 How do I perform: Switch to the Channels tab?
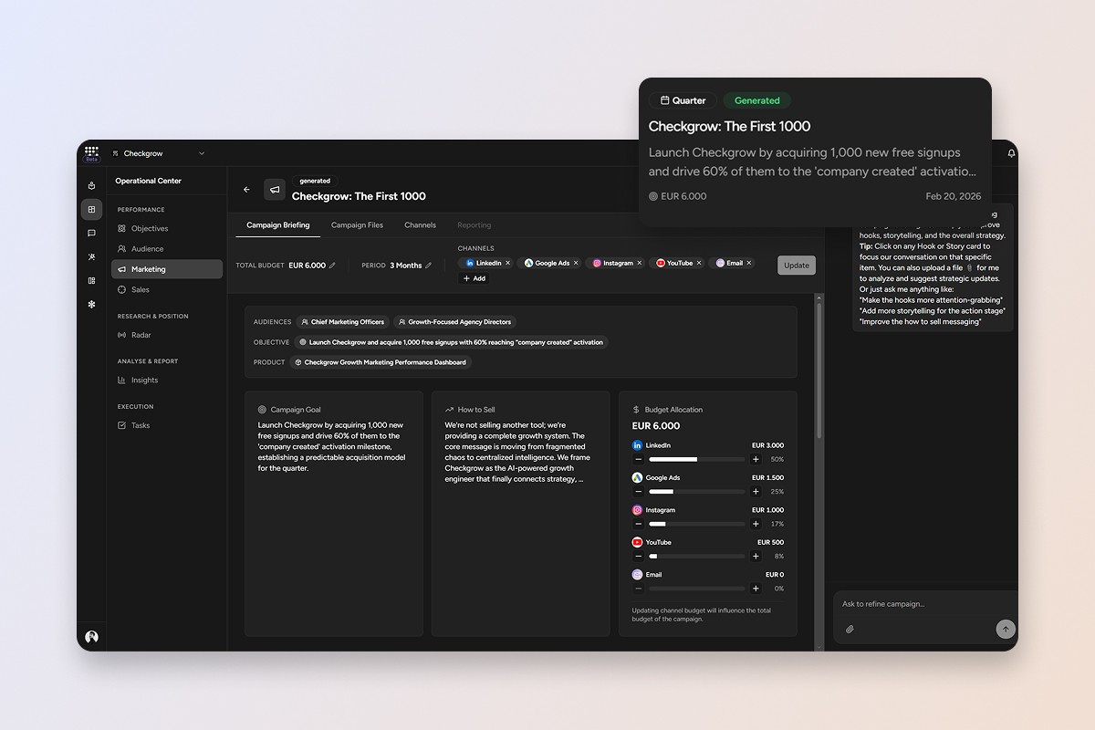[421, 225]
